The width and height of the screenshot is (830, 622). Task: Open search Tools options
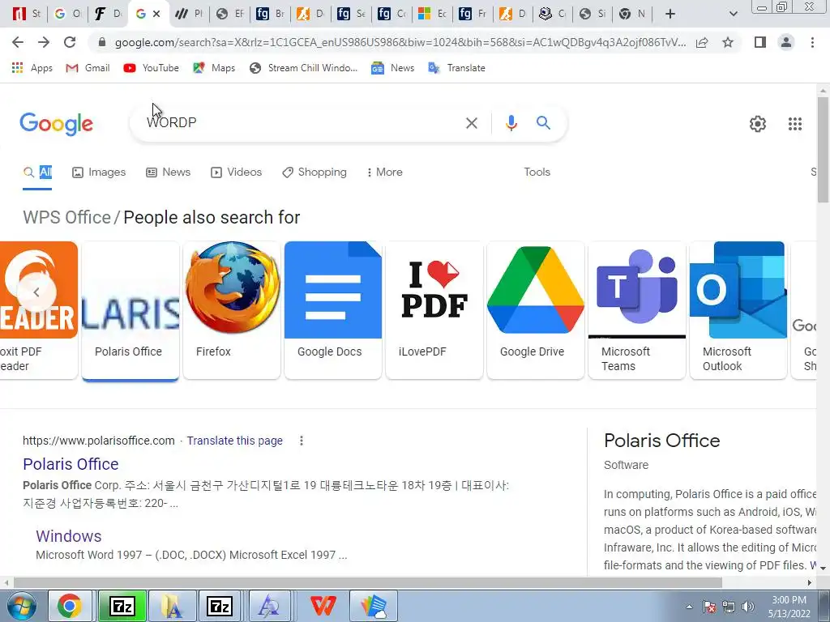(x=537, y=172)
